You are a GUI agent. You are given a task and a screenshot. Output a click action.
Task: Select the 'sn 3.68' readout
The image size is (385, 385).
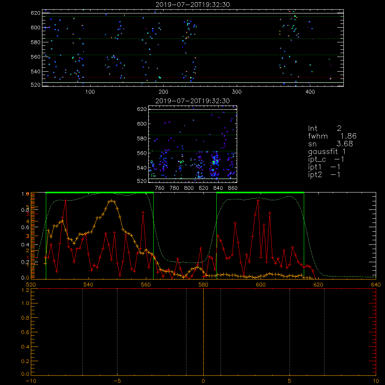(x=330, y=144)
